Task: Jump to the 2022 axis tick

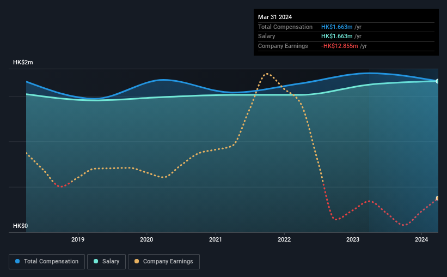Action: (284, 239)
